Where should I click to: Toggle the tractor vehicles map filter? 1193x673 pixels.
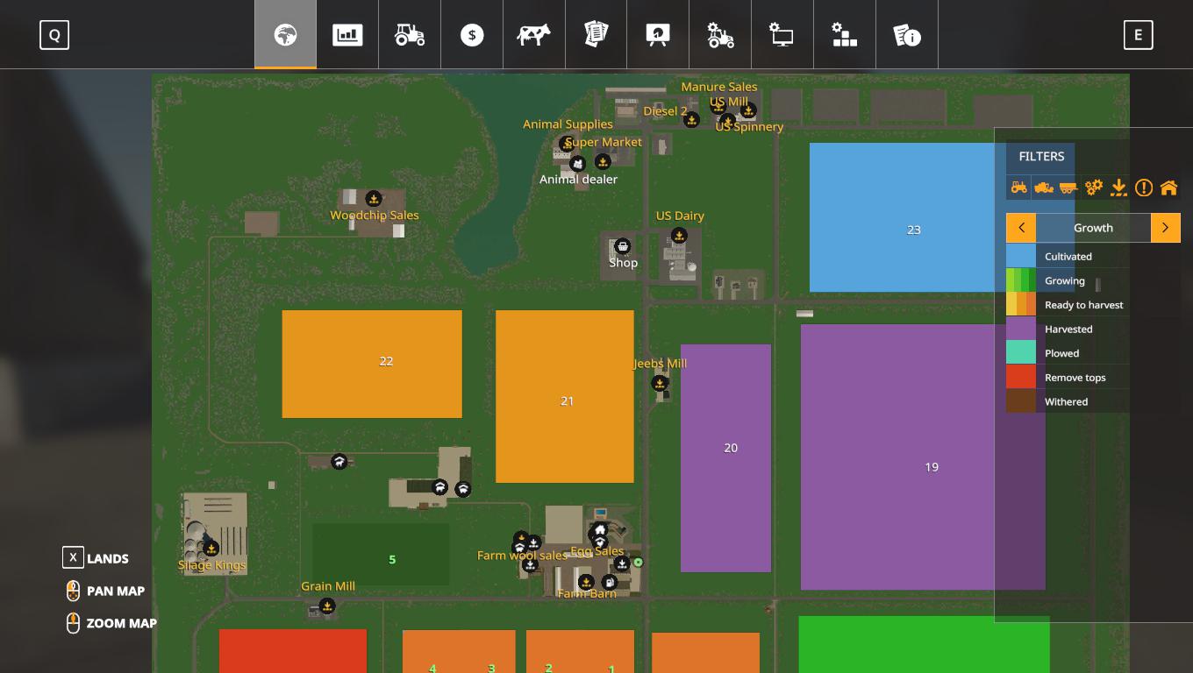coord(1018,187)
